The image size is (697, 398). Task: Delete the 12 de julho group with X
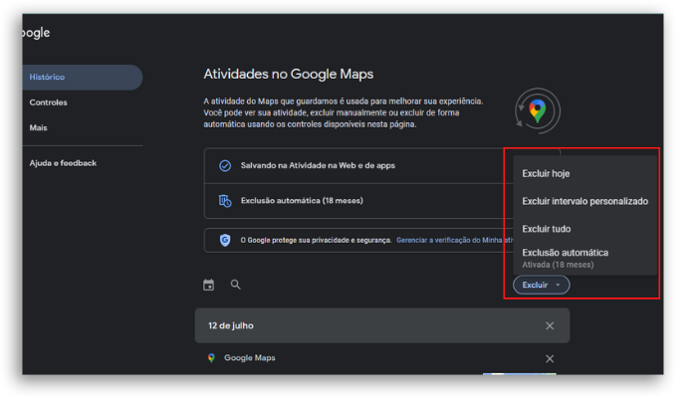click(550, 326)
